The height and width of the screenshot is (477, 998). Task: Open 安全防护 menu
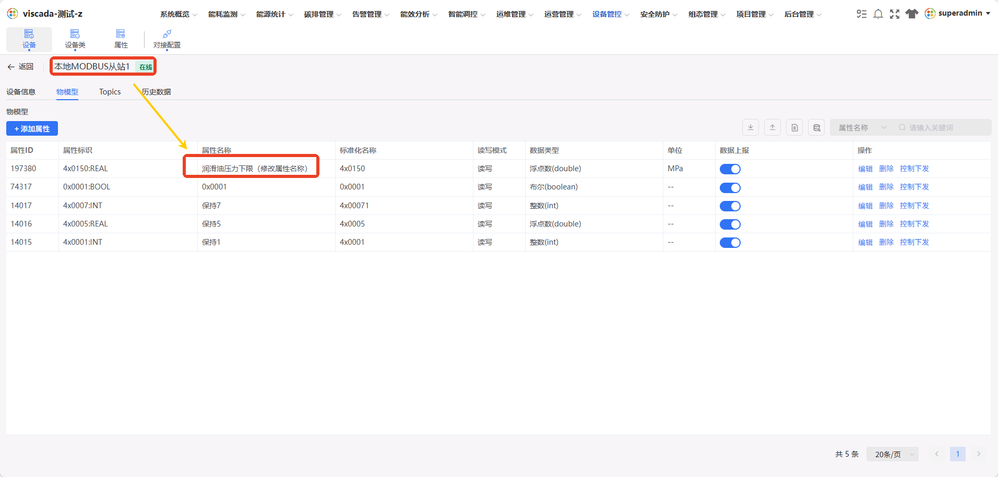coord(659,14)
